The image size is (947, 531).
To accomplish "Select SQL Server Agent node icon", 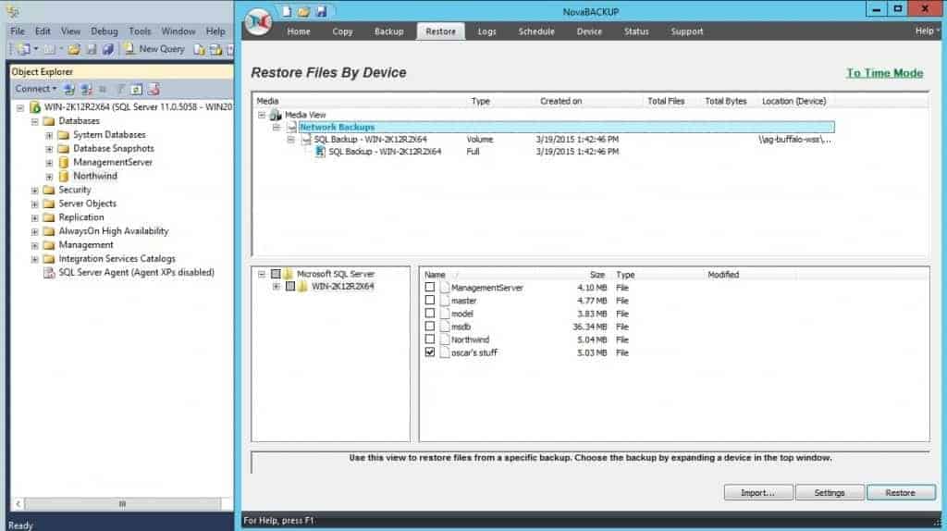I will point(49,273).
